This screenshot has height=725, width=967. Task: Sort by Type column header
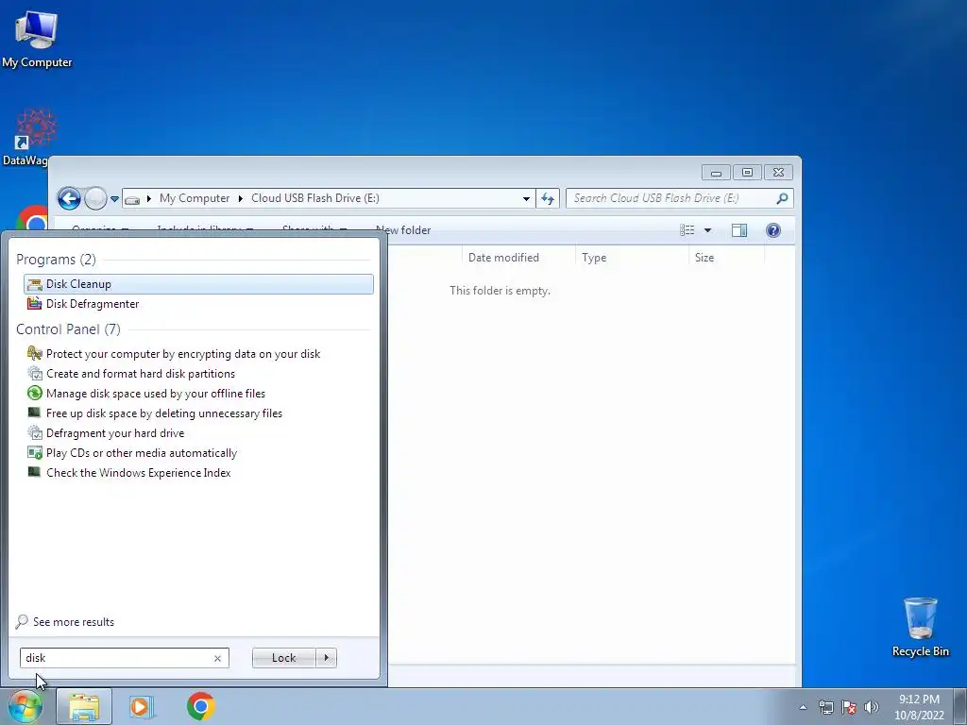[632, 258]
